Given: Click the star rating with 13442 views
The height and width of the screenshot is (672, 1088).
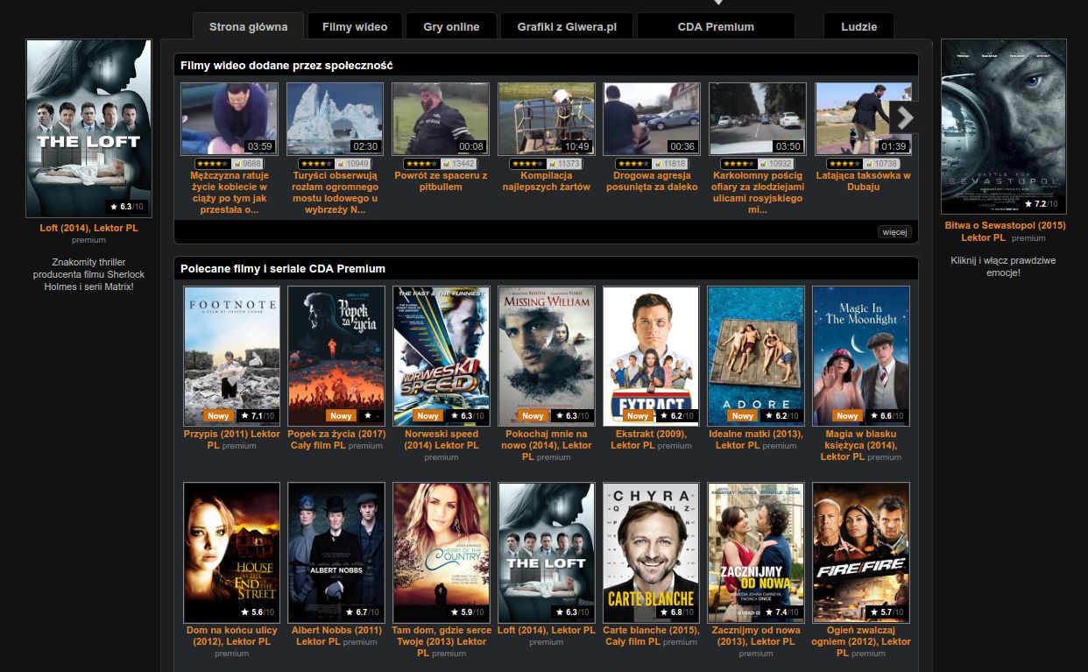Looking at the screenshot, I should (441, 164).
